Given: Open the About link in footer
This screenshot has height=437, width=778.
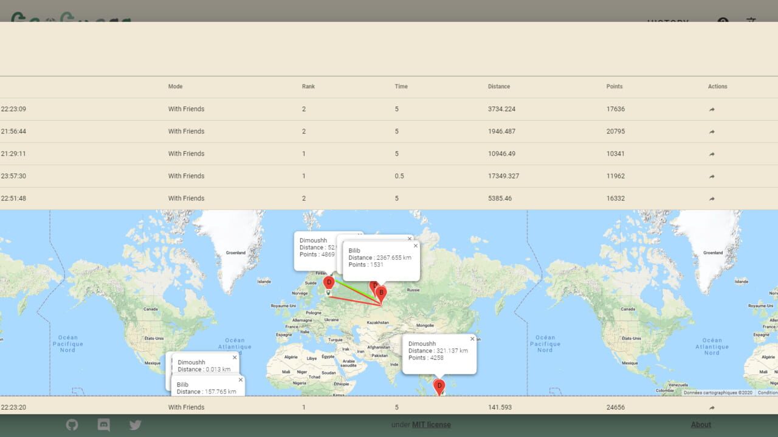Looking at the screenshot, I should (x=701, y=425).
